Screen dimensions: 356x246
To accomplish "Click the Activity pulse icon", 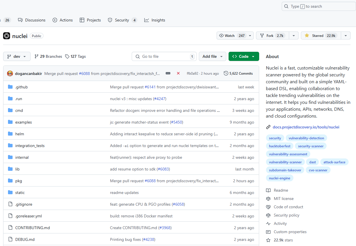I will 268,224.
